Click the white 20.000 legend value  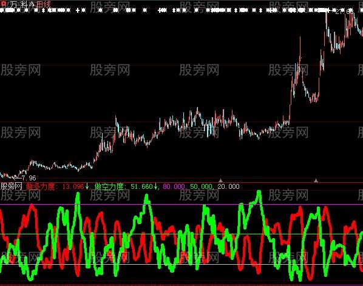coord(228,186)
